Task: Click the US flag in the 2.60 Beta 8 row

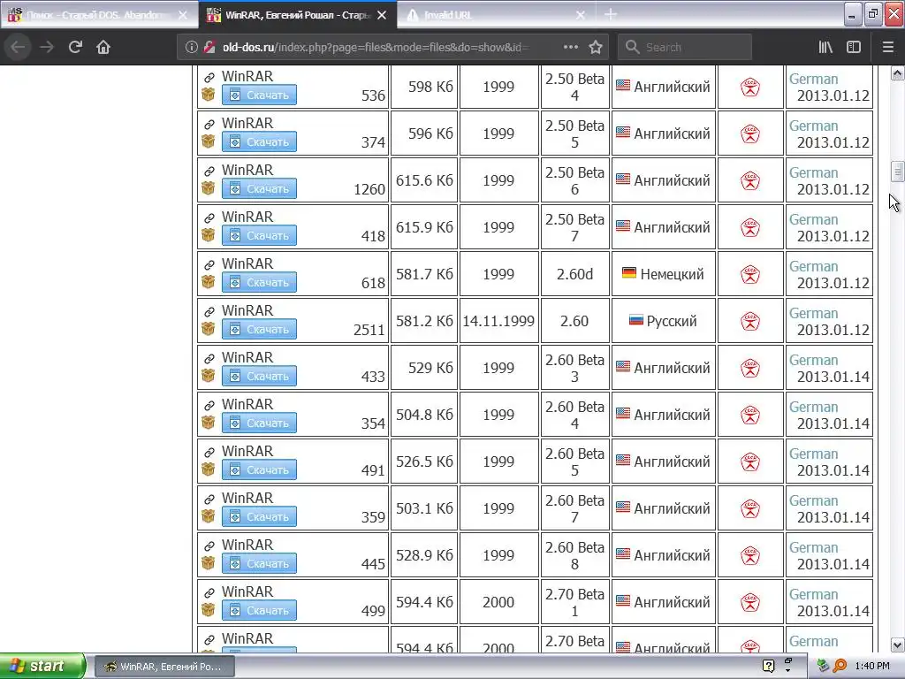Action: (623, 553)
